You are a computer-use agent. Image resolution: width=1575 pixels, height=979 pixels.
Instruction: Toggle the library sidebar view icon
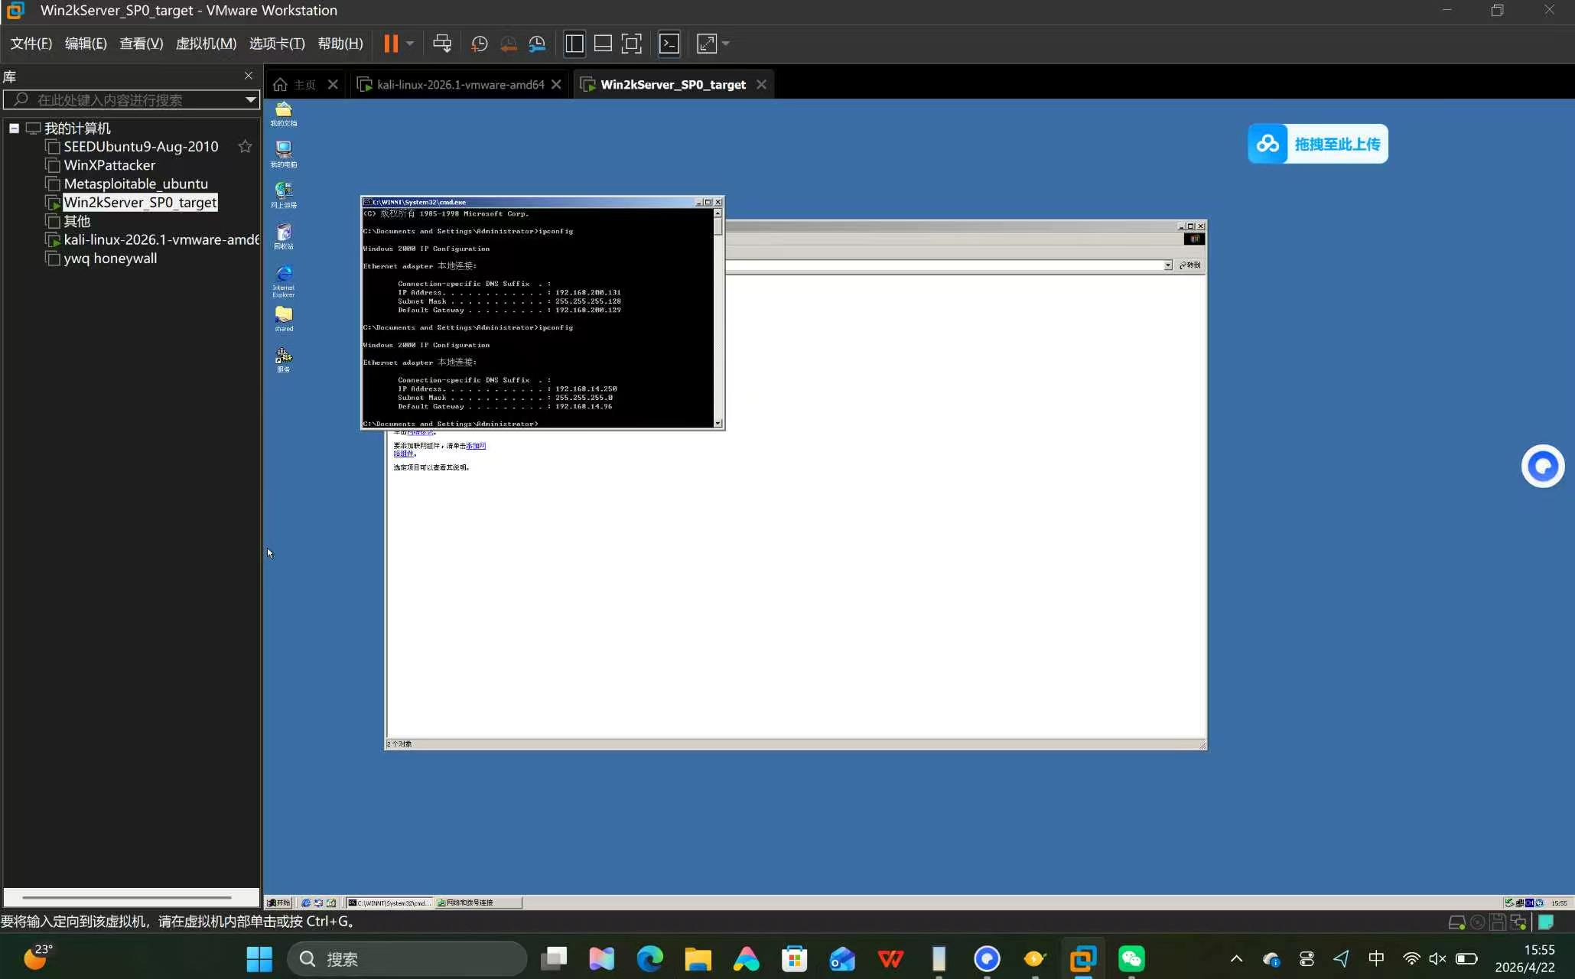tap(574, 44)
